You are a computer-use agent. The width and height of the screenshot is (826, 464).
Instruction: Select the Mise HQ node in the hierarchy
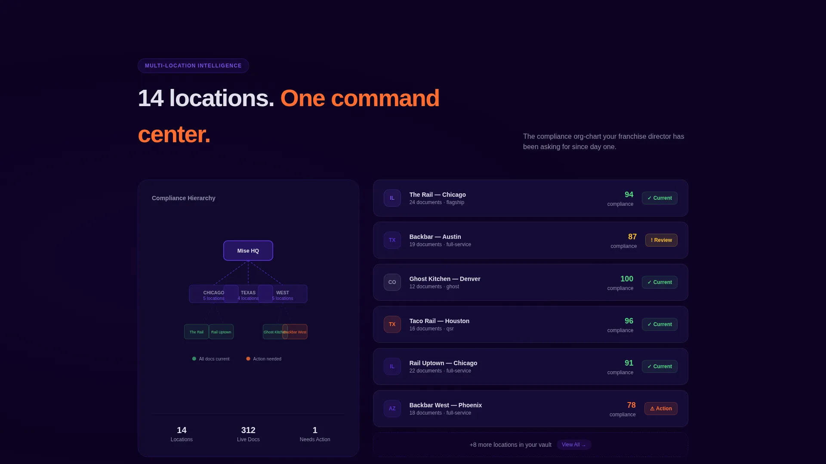click(x=248, y=250)
